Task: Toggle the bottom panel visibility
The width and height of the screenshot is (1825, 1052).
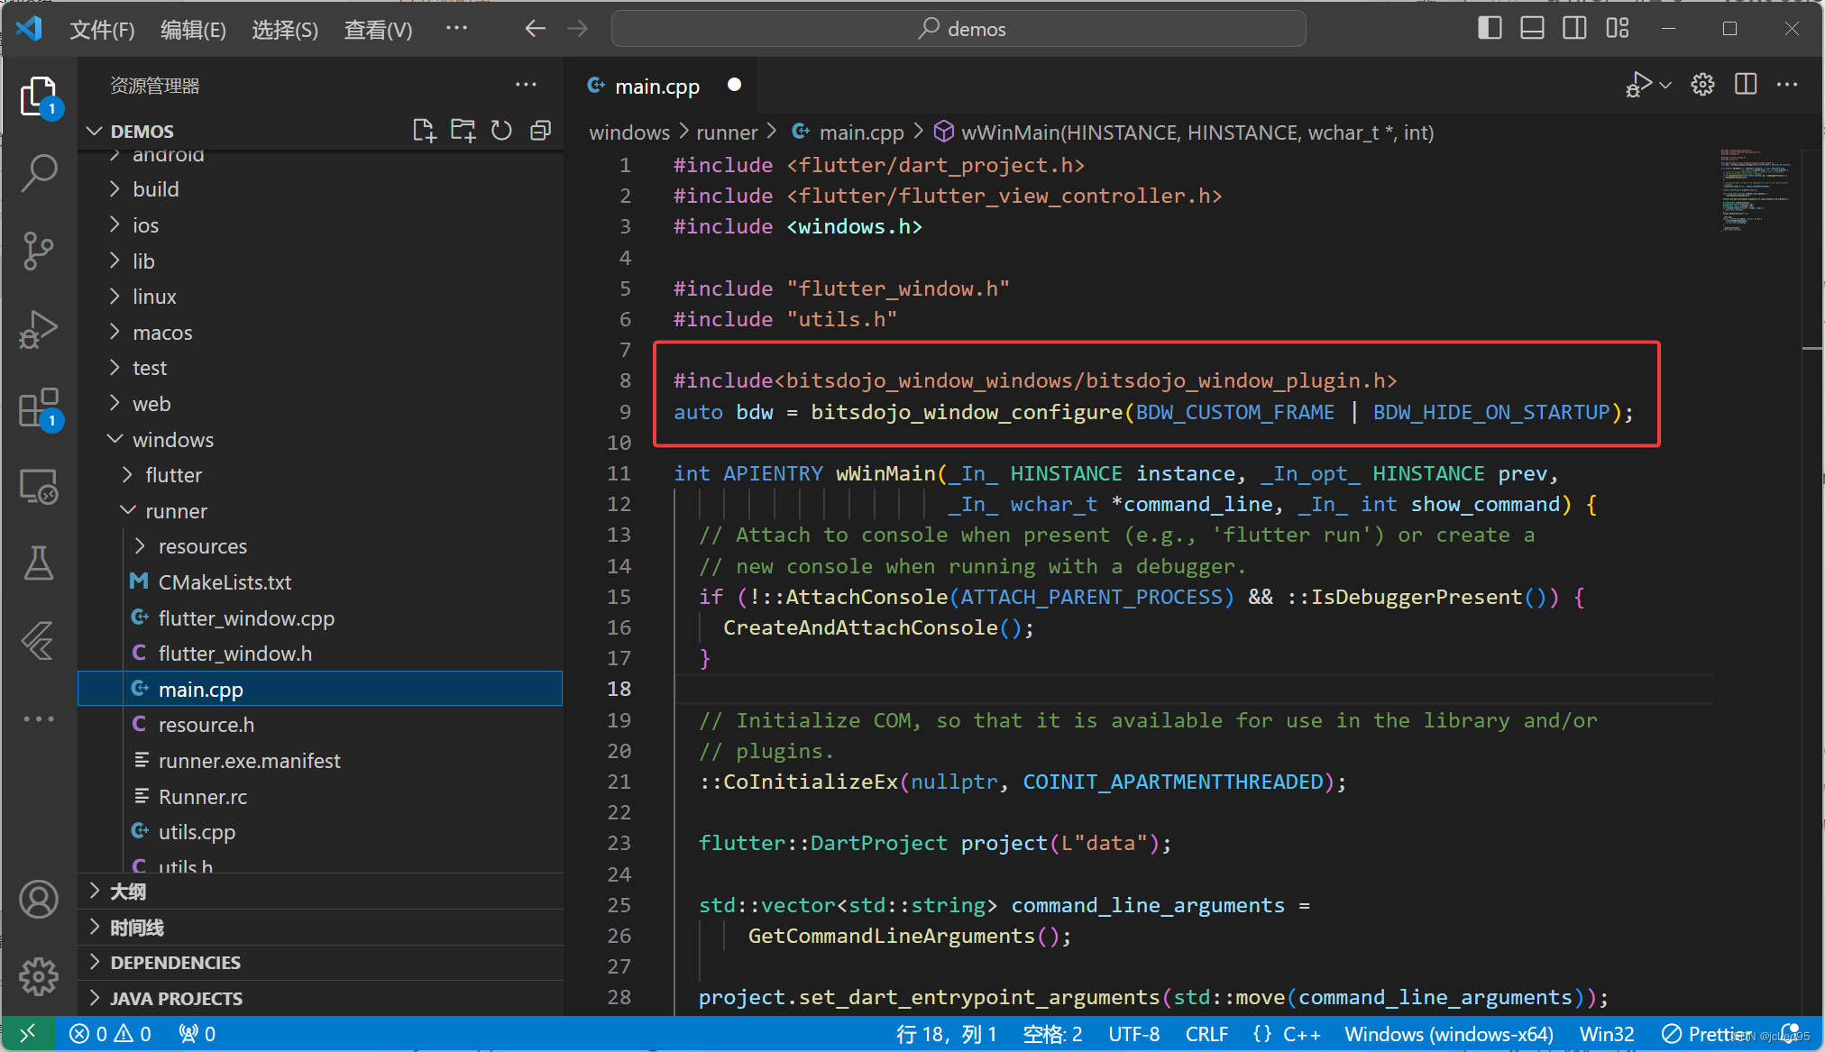Action: tap(1532, 27)
